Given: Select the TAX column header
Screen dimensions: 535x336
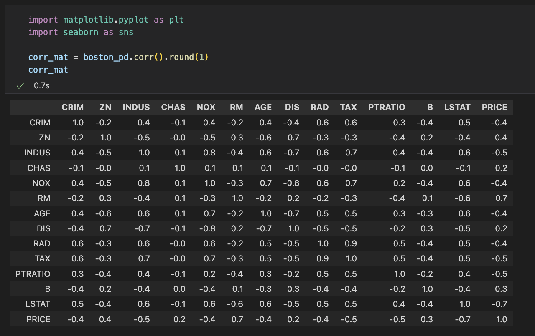Looking at the screenshot, I should pyautogui.click(x=349, y=107).
